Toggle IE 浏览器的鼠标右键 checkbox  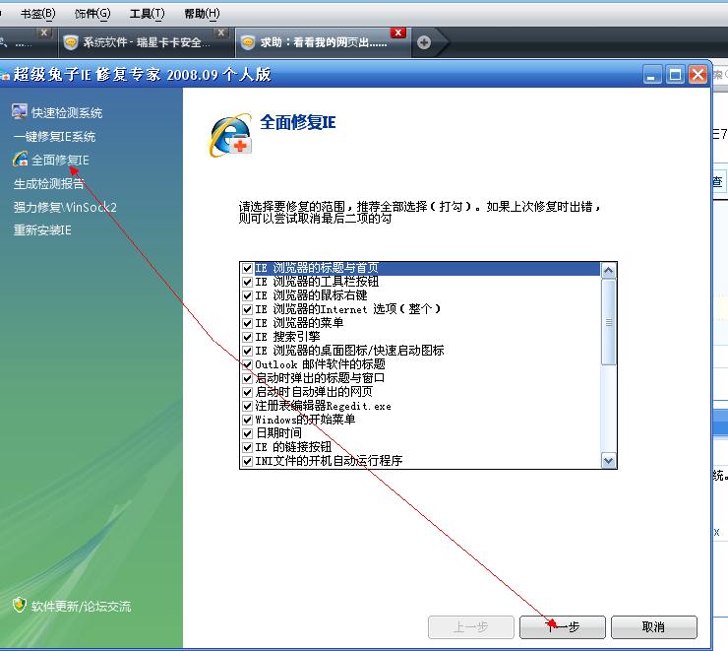point(248,295)
